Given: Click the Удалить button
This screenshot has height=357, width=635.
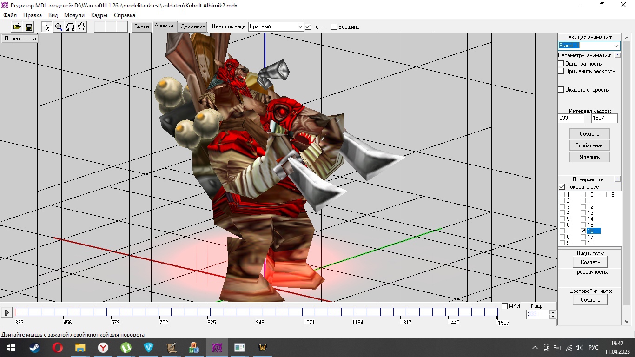Looking at the screenshot, I should (589, 157).
